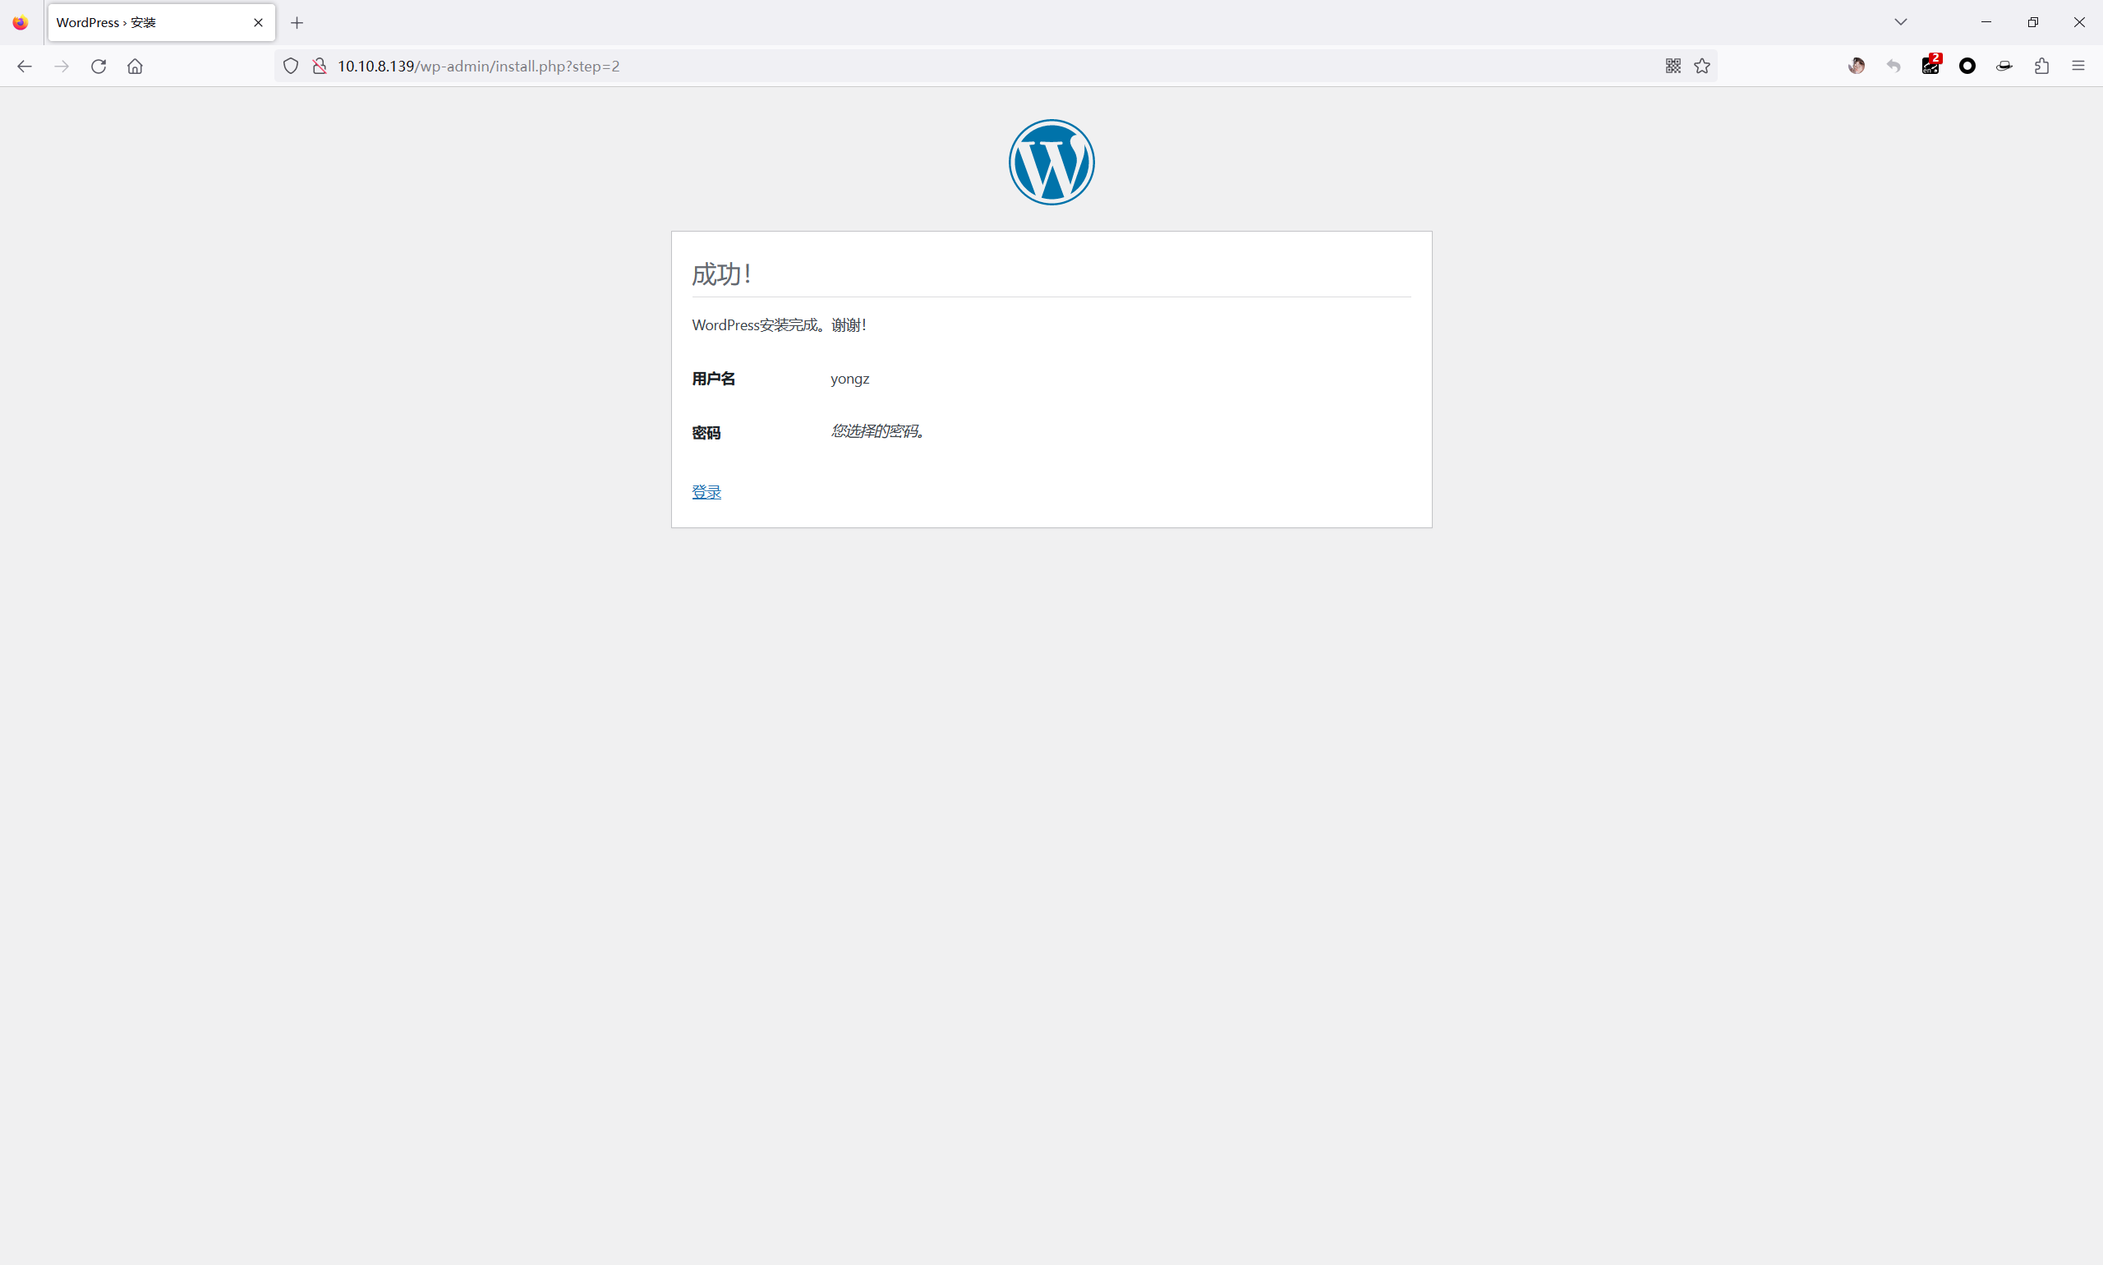Close the WordPress 安装 tab

click(x=258, y=23)
